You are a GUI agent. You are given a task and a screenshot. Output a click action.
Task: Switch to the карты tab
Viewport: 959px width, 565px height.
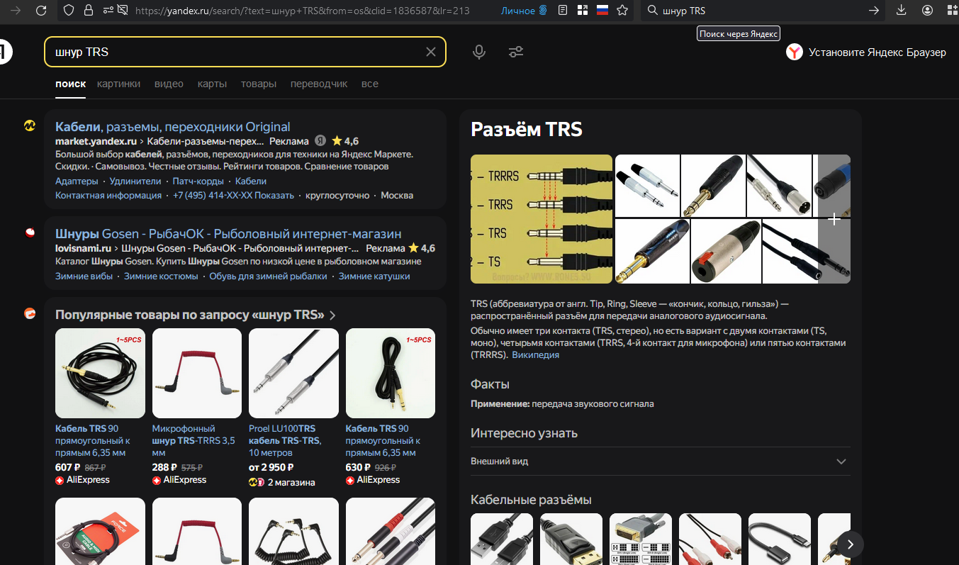point(212,84)
